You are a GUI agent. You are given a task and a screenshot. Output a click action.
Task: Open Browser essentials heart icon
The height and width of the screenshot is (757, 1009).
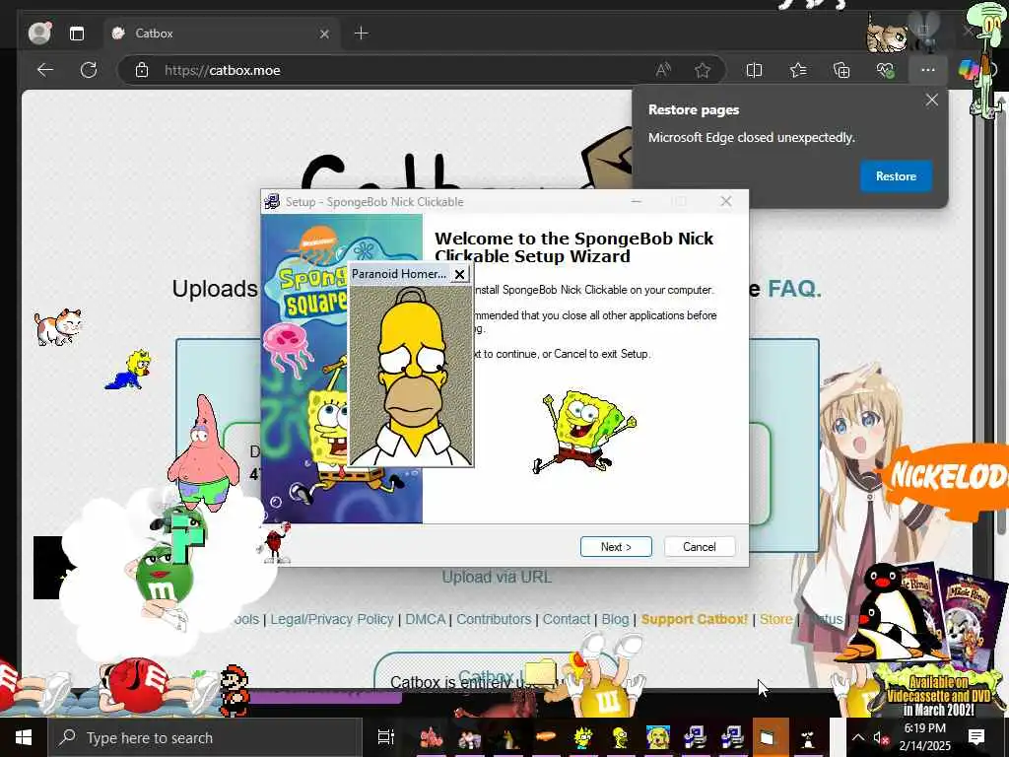pyautogui.click(x=886, y=70)
